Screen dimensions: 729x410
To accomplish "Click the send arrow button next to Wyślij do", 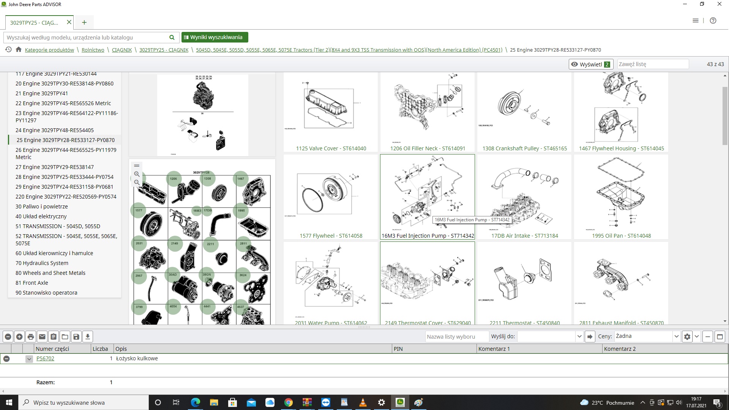I will click(x=590, y=336).
